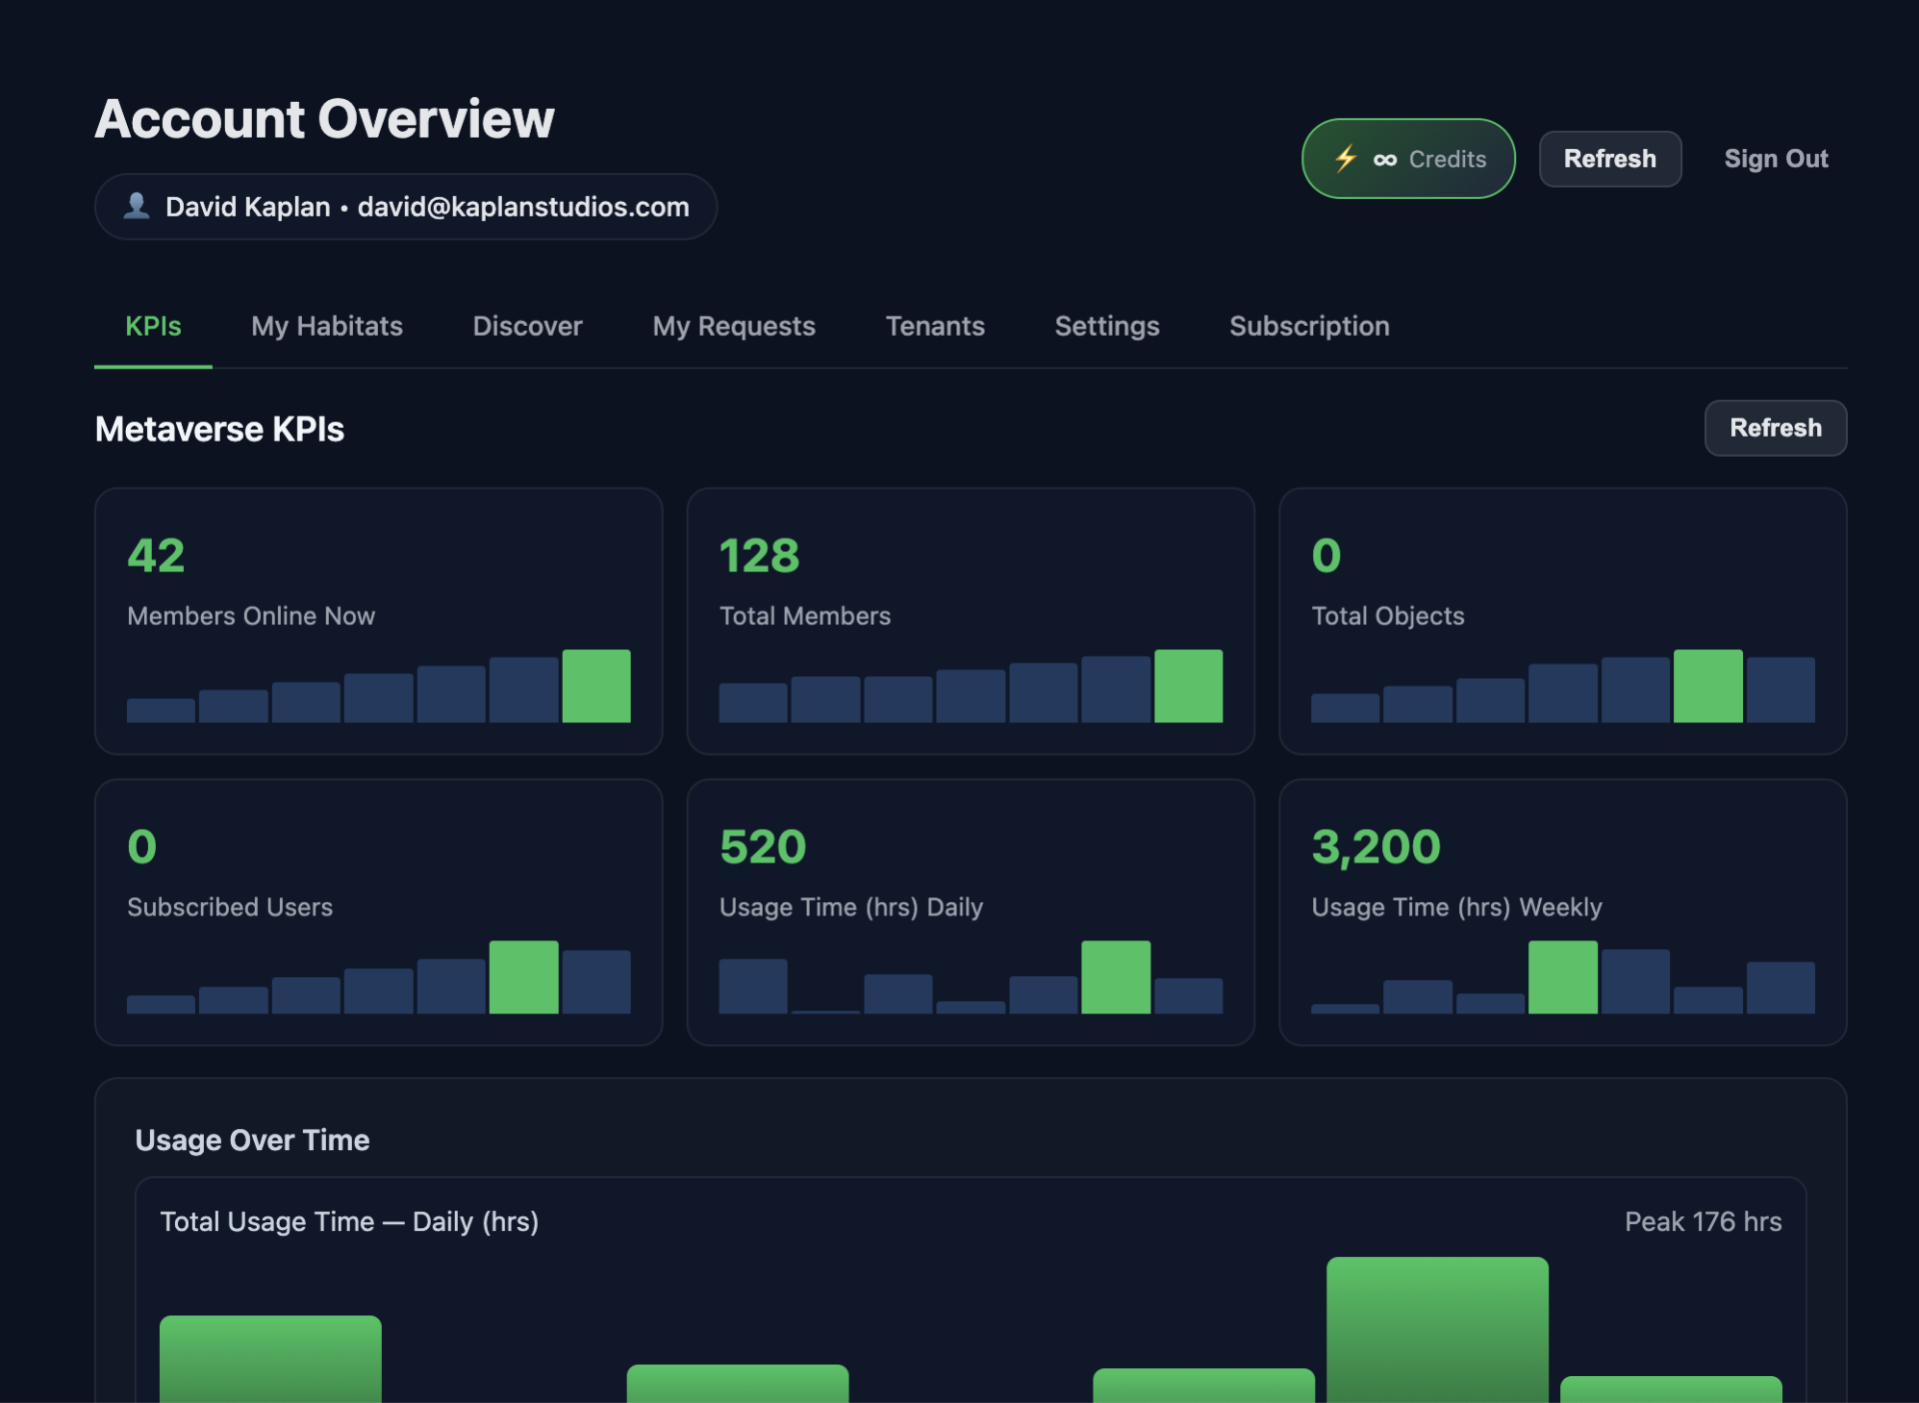This screenshot has height=1403, width=1919.
Task: Go to the Discover tab
Action: [527, 327]
